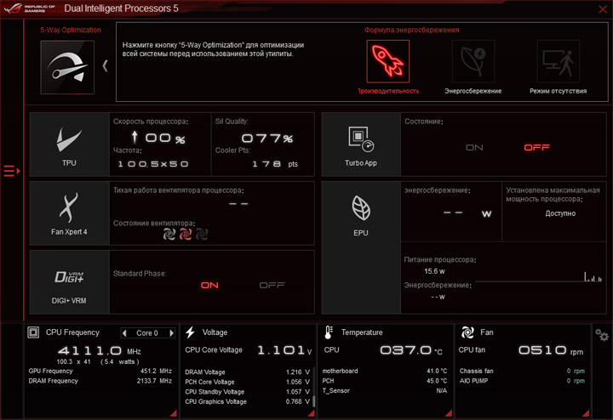Select the Performance rocket mode icon
The height and width of the screenshot is (420, 613).
388,61
